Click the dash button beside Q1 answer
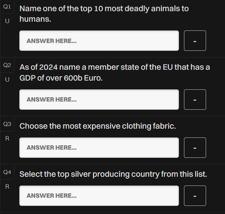 coord(195,41)
